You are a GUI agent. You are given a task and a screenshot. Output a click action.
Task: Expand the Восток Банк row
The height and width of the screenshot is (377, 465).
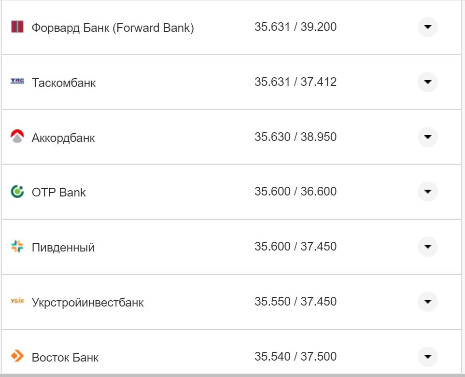(428, 356)
